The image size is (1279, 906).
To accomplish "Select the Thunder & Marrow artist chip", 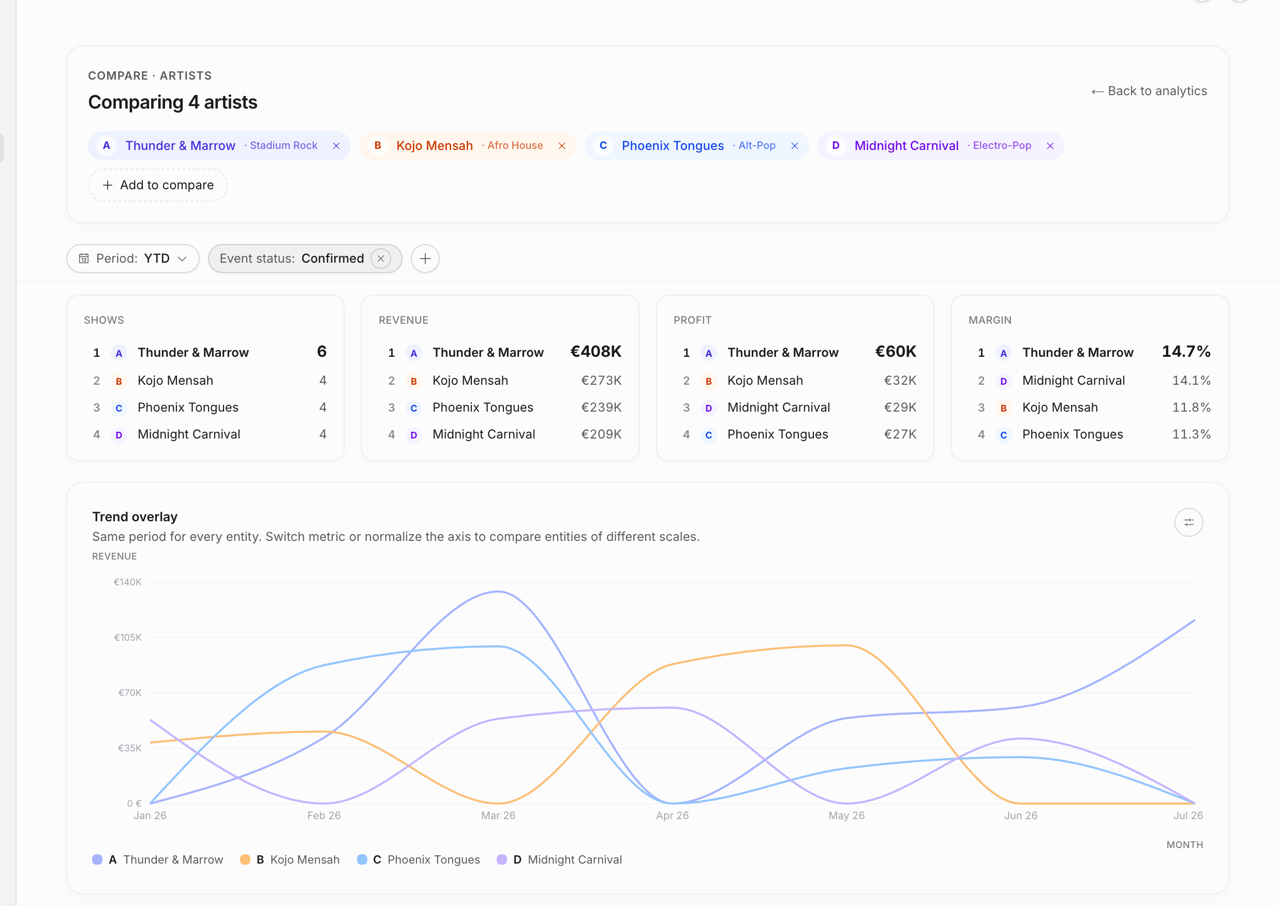I will 219,146.
